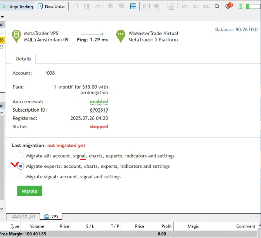Click Ping: 1.29 ms text
This screenshot has height=238, width=261.
[x=92, y=40]
